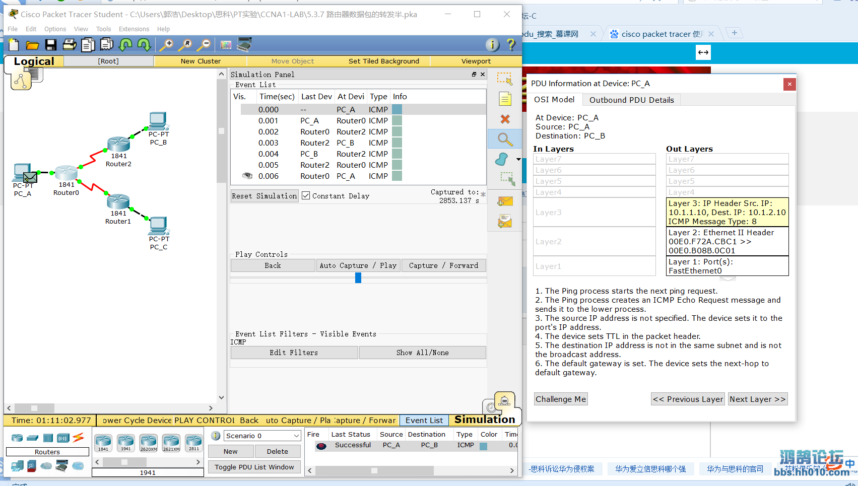Click the question mark help icon
This screenshot has width=858, height=486.
pos(511,45)
